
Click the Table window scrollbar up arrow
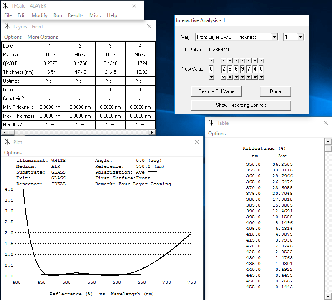(328, 142)
